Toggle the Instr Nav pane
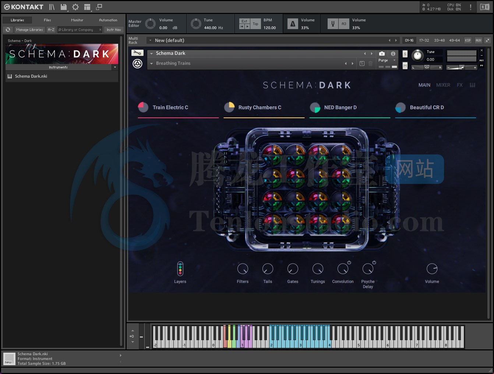The width and height of the screenshot is (494, 374). [114, 30]
